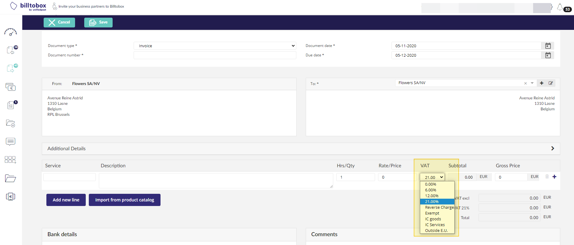Click the Billtobox logo
The height and width of the screenshot is (245, 574).
tap(28, 6)
